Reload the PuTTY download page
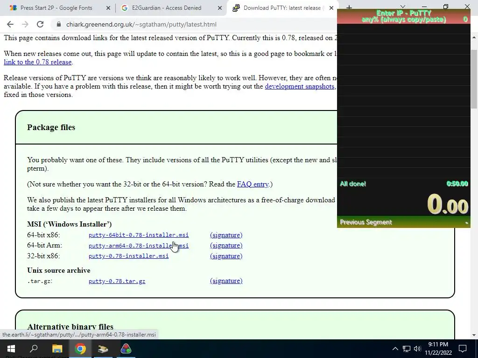The height and width of the screenshot is (358, 478). [x=40, y=24]
